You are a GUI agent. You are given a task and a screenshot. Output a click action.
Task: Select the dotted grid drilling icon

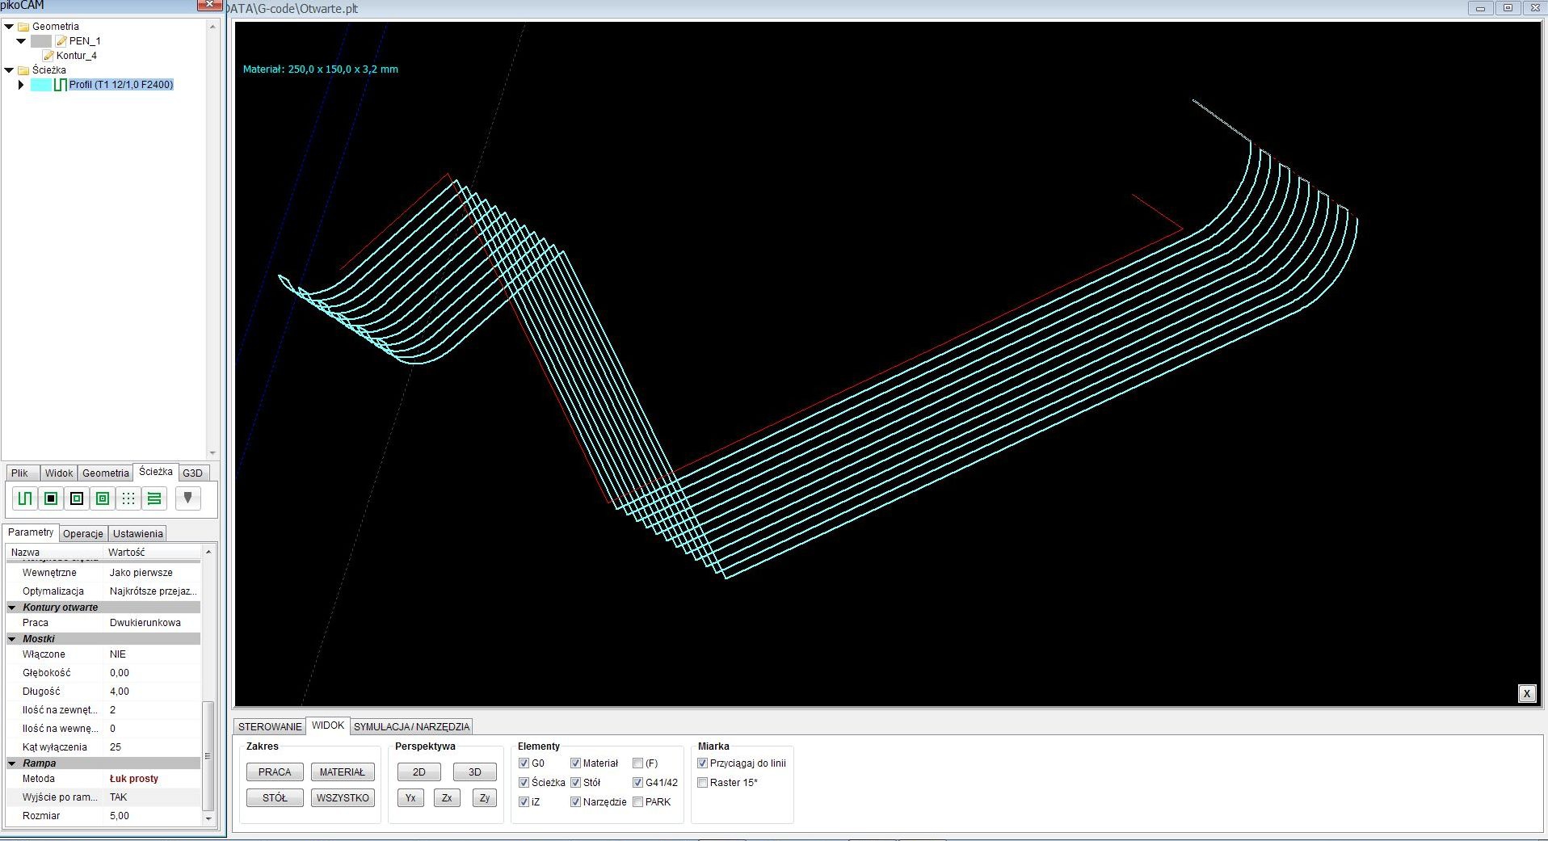128,498
